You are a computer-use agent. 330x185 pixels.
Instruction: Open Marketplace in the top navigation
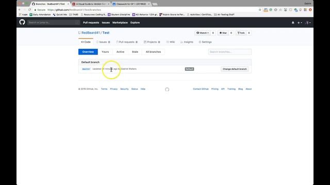coord(120,23)
